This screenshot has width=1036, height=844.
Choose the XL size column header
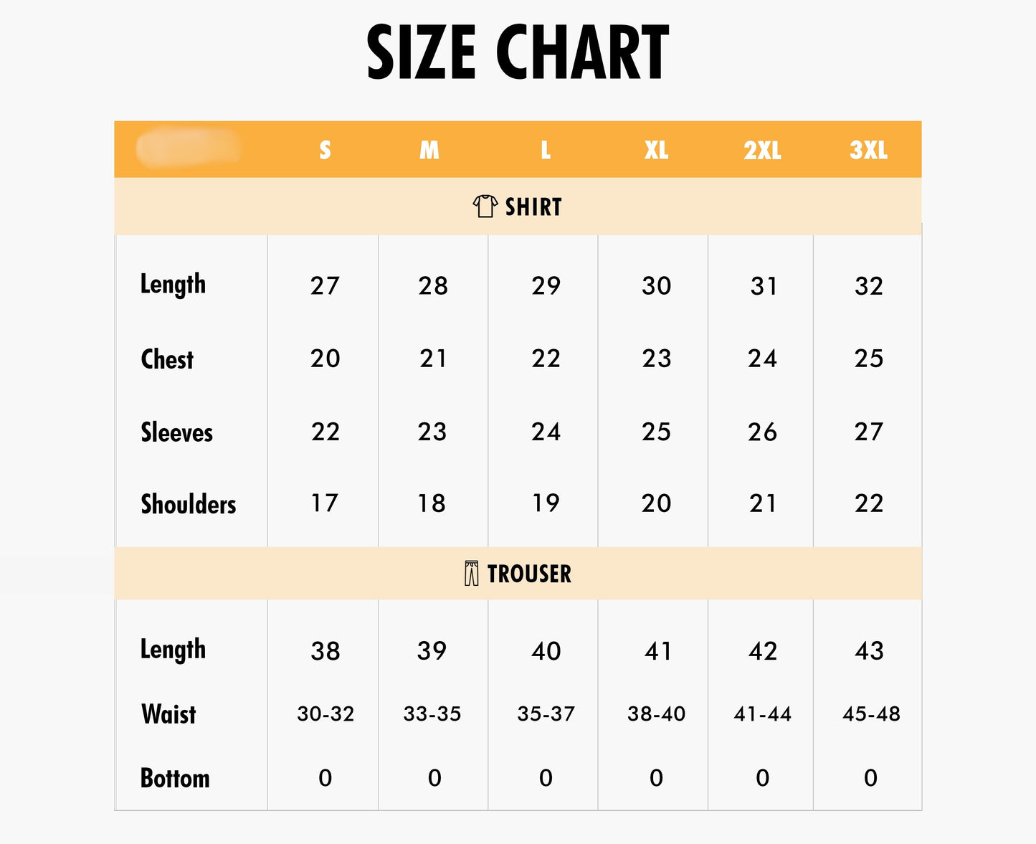click(656, 151)
